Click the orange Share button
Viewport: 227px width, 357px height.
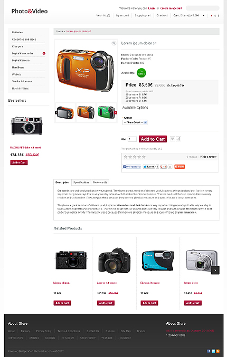point(179,167)
